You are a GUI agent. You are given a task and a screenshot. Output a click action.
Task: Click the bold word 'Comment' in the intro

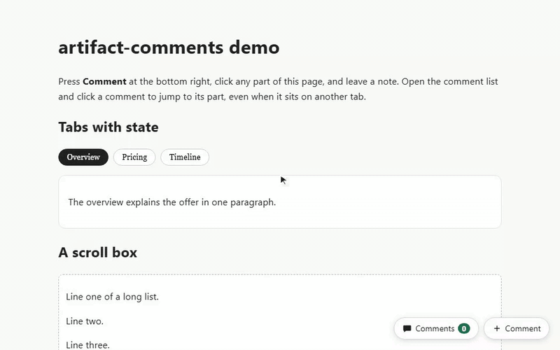(104, 81)
